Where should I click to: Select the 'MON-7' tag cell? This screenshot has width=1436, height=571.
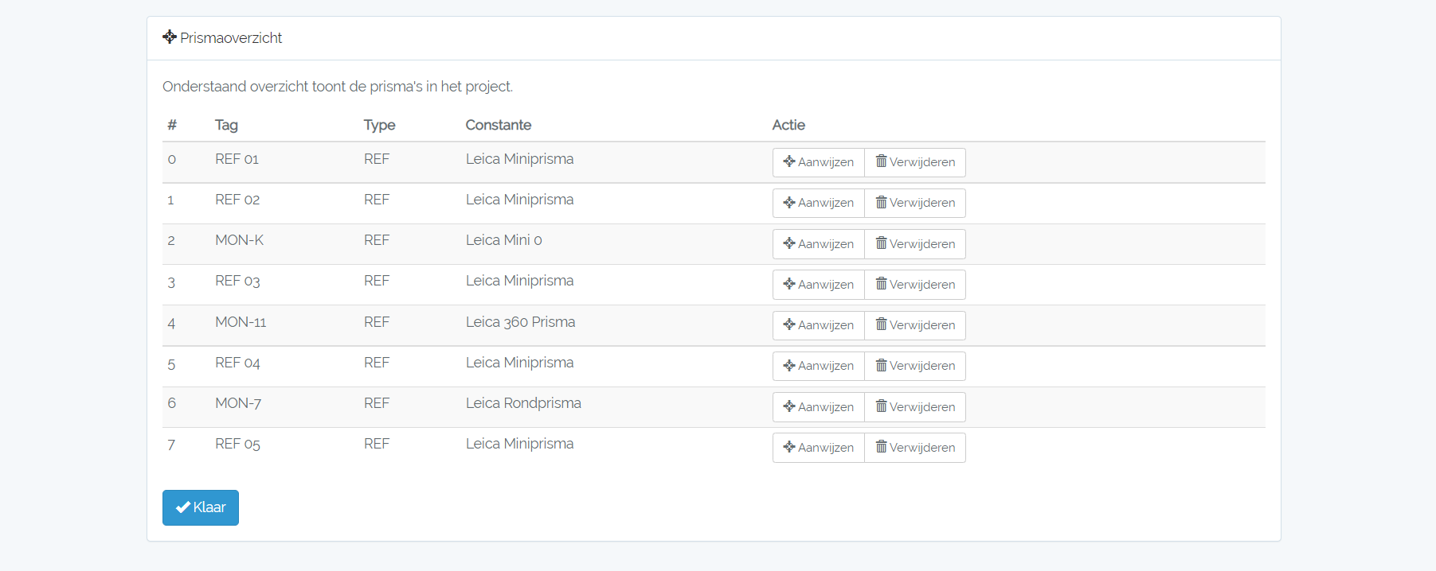pos(238,403)
